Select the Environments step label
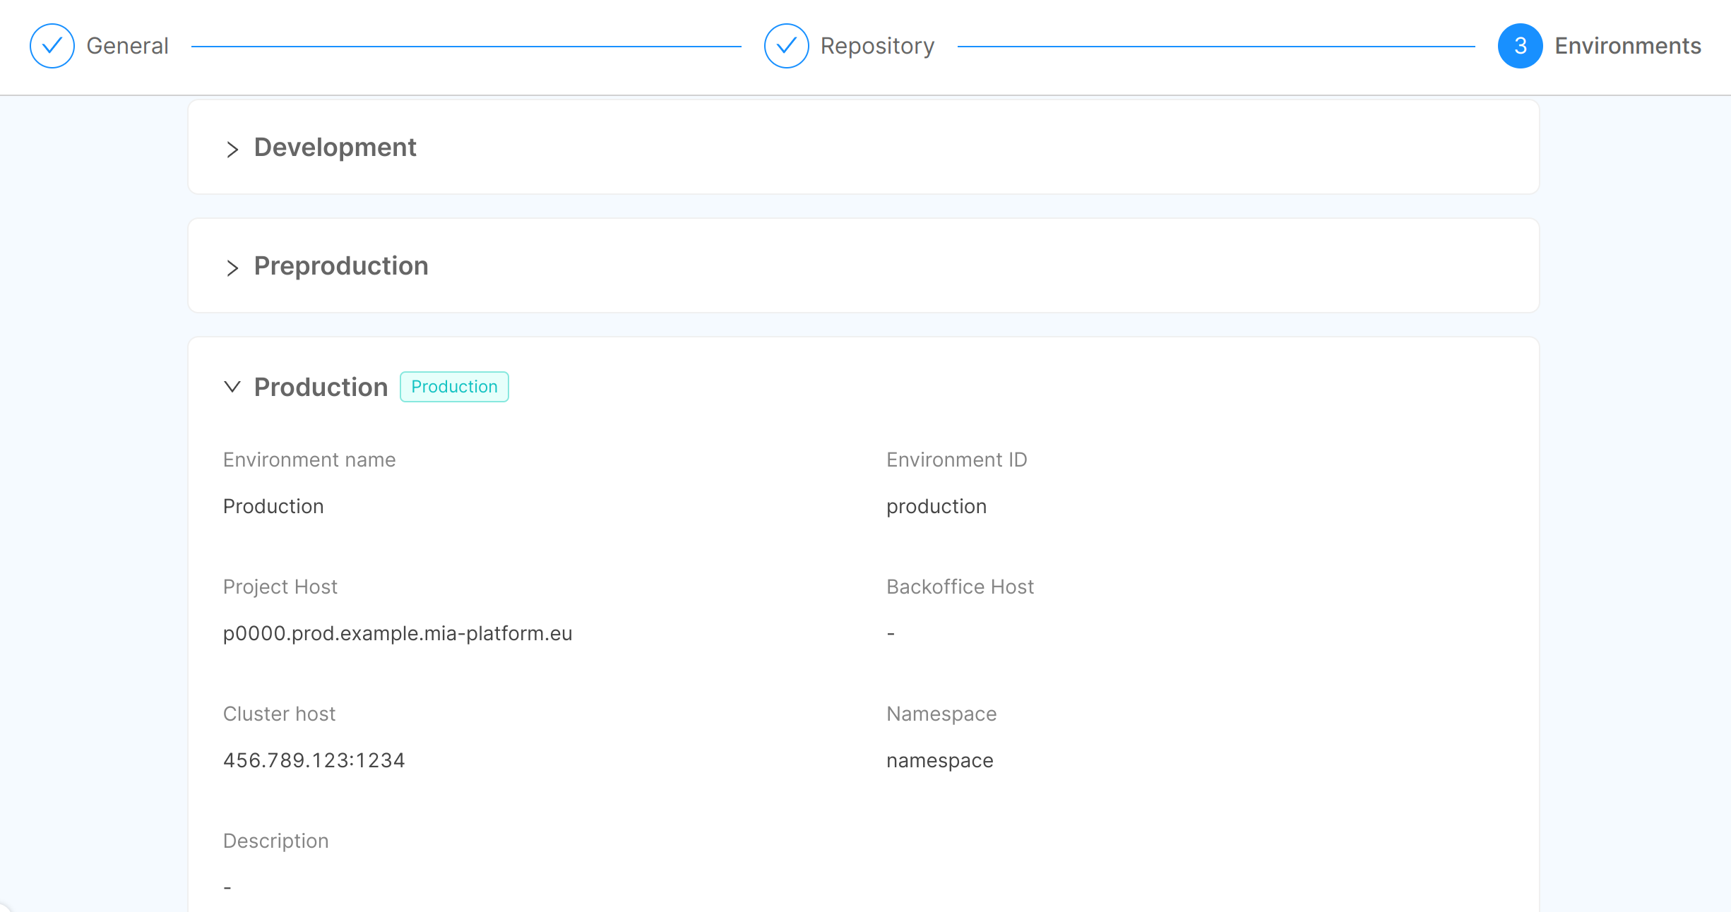1731x912 pixels. (x=1627, y=46)
